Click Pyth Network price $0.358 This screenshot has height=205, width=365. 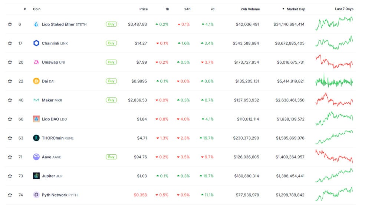click(140, 195)
